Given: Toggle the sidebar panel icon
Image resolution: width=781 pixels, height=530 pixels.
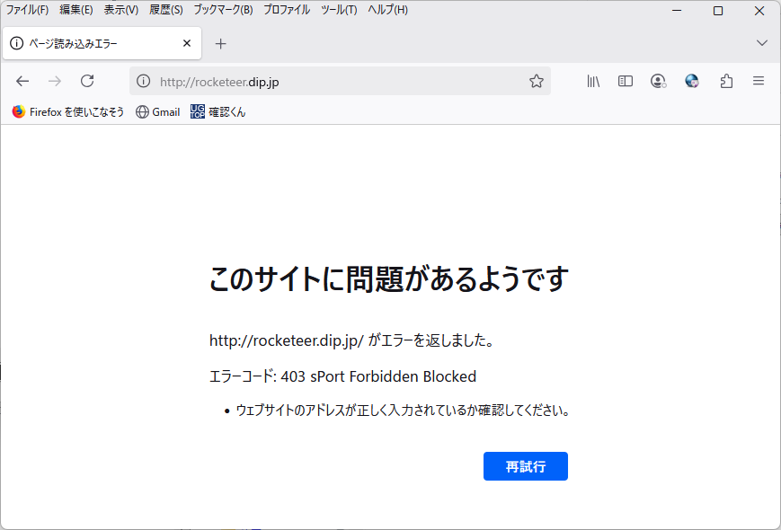Looking at the screenshot, I should pos(626,81).
